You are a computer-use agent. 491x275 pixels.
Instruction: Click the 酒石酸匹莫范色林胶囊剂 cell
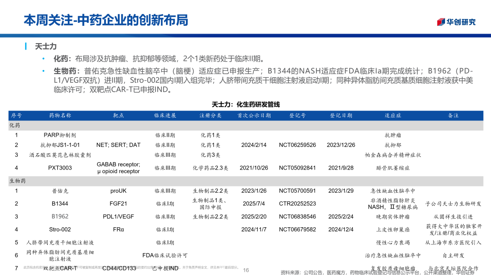(x=60, y=155)
